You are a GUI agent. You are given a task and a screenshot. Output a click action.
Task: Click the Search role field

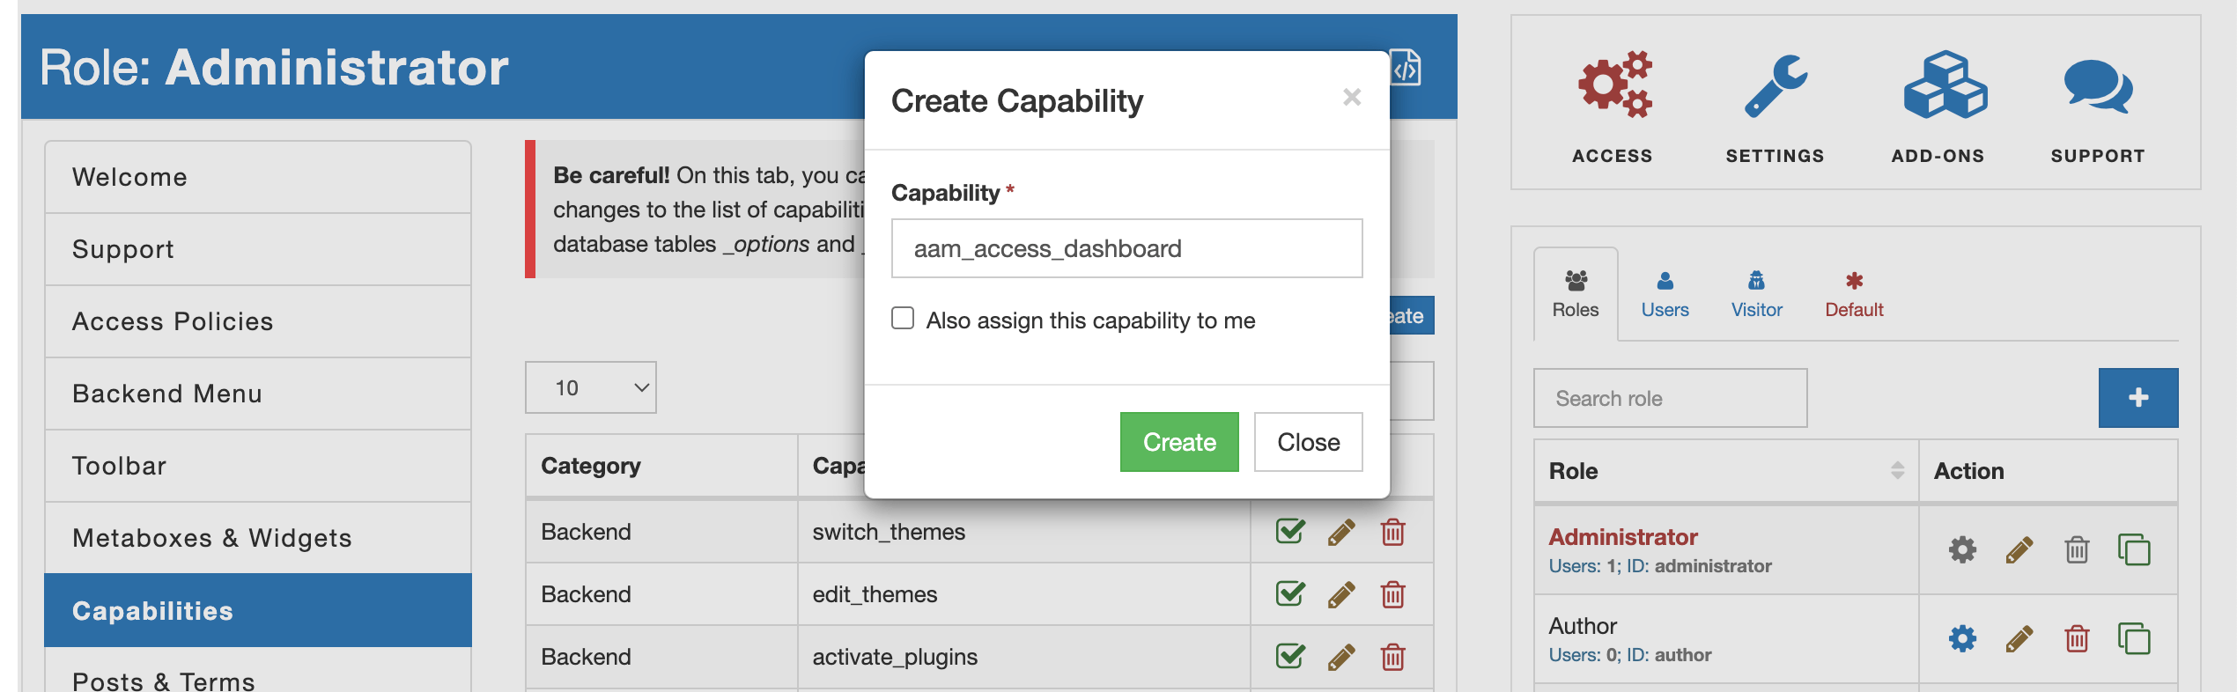1671,398
